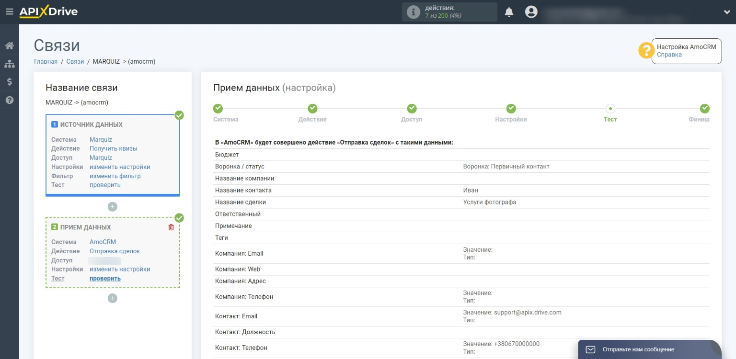Image resolution: width=736 pixels, height=359 pixels.
Task: Open billing dollar sidebar icon
Action: (x=9, y=82)
